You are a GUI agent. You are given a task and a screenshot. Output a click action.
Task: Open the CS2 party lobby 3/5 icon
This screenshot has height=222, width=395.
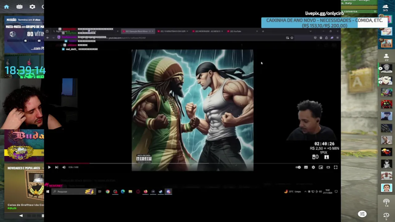tap(385, 8)
